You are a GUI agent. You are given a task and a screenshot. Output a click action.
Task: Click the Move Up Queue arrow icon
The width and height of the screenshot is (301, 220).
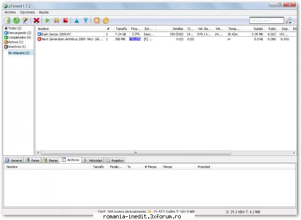[77, 20]
